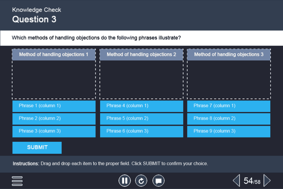Click Phrase 5 (column 2) tile
Viewport: 283px width, 189px height.
pyautogui.click(x=141, y=119)
